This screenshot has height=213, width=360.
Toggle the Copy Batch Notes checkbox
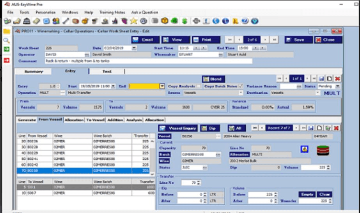[241, 86]
